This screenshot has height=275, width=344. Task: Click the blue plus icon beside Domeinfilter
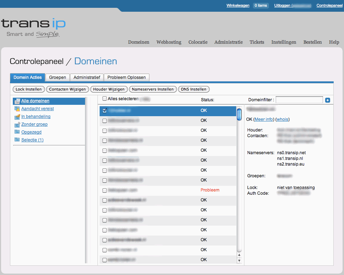tap(328, 100)
